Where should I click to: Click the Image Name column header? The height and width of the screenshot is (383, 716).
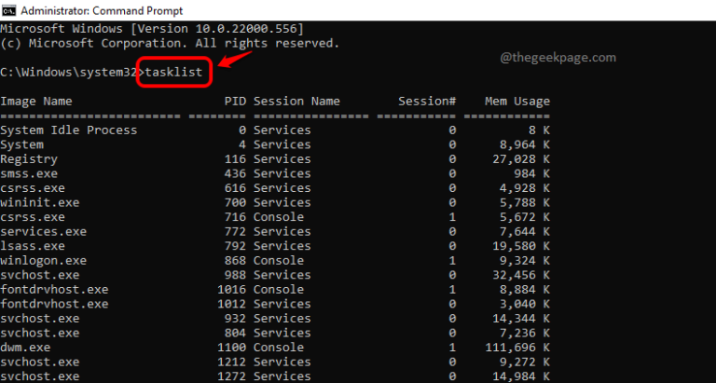pos(35,101)
